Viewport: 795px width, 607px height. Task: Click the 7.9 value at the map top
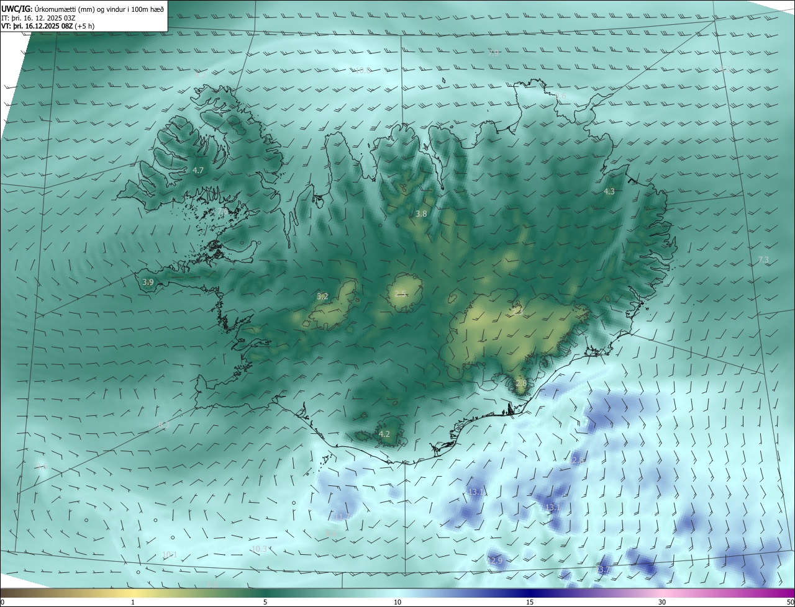[494, 53]
